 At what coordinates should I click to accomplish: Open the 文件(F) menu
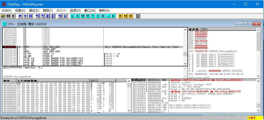[7, 11]
